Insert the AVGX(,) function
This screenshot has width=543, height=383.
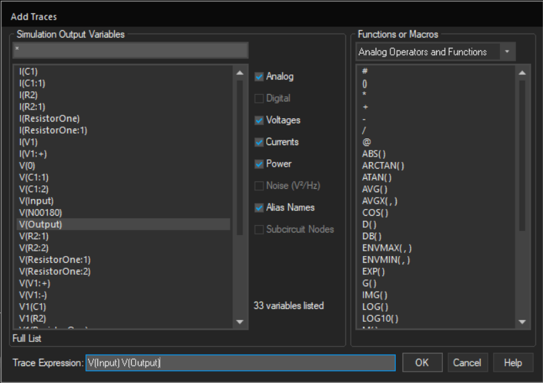click(380, 201)
